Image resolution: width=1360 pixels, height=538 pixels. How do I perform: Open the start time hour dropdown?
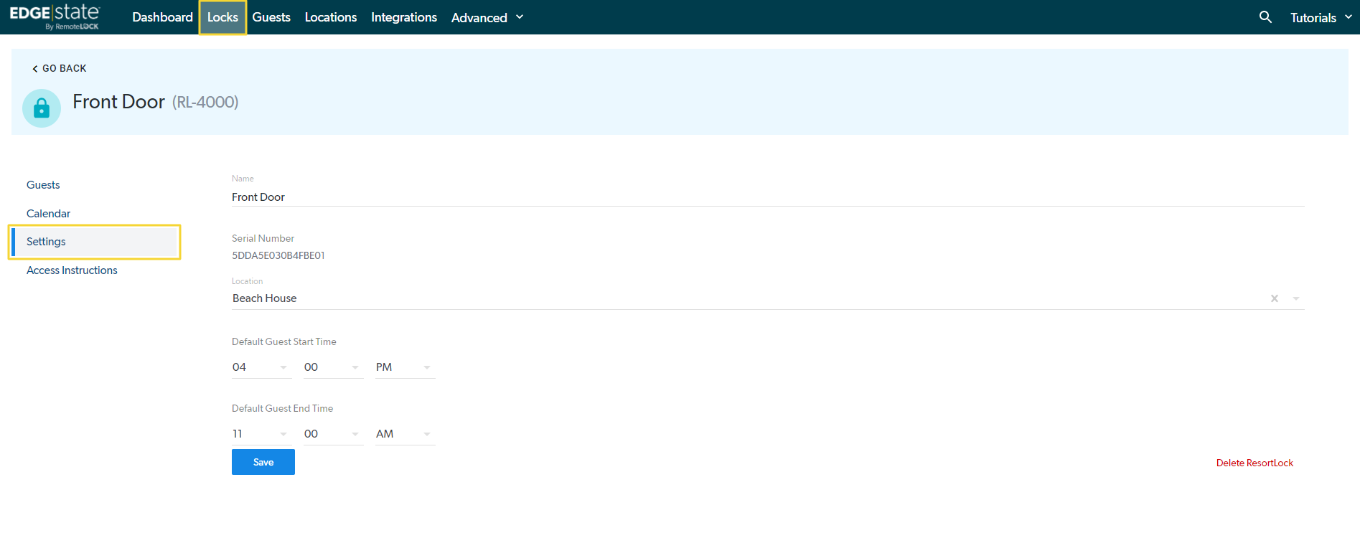coord(261,367)
